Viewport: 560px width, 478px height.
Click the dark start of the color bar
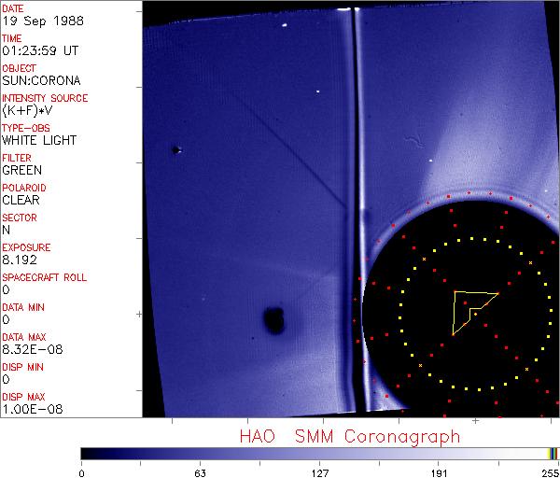pyautogui.click(x=85, y=453)
